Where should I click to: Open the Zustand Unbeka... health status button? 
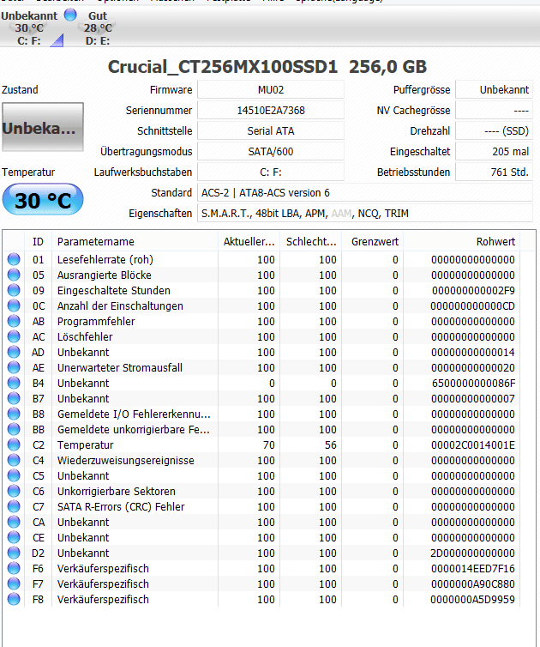pos(43,127)
